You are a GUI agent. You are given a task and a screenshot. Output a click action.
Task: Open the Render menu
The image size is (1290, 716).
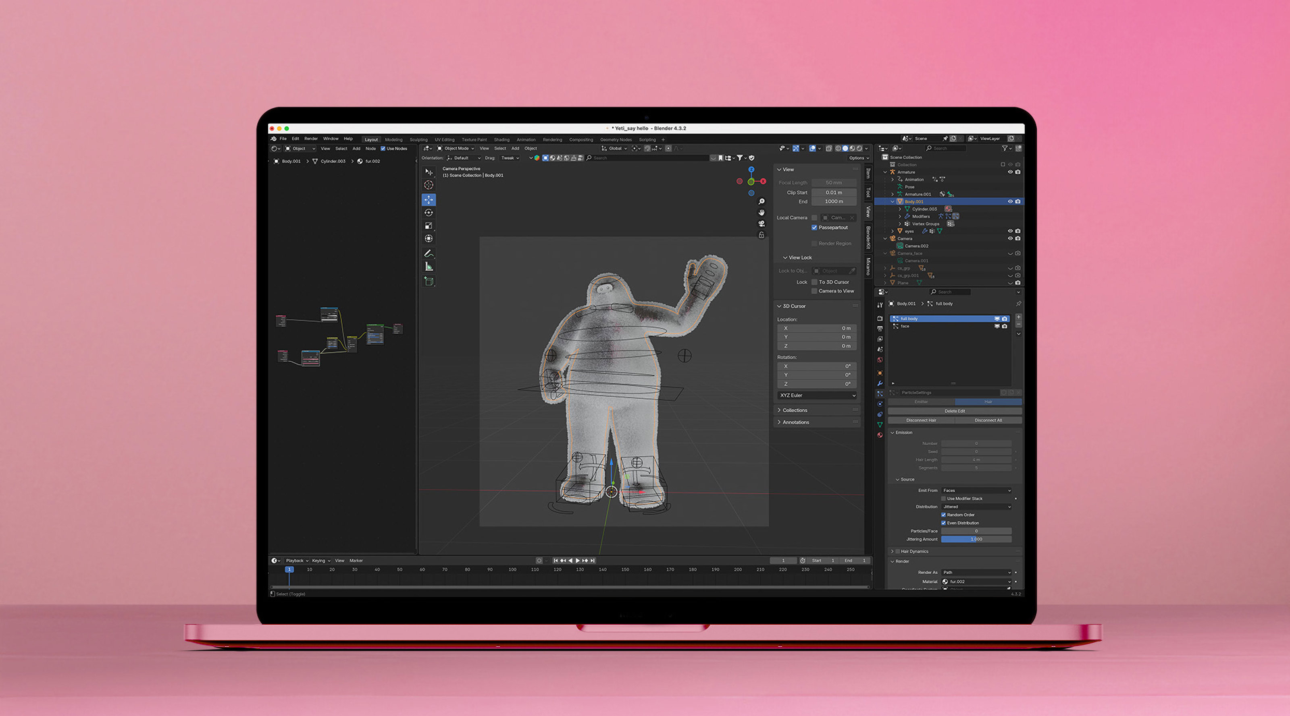(x=310, y=139)
